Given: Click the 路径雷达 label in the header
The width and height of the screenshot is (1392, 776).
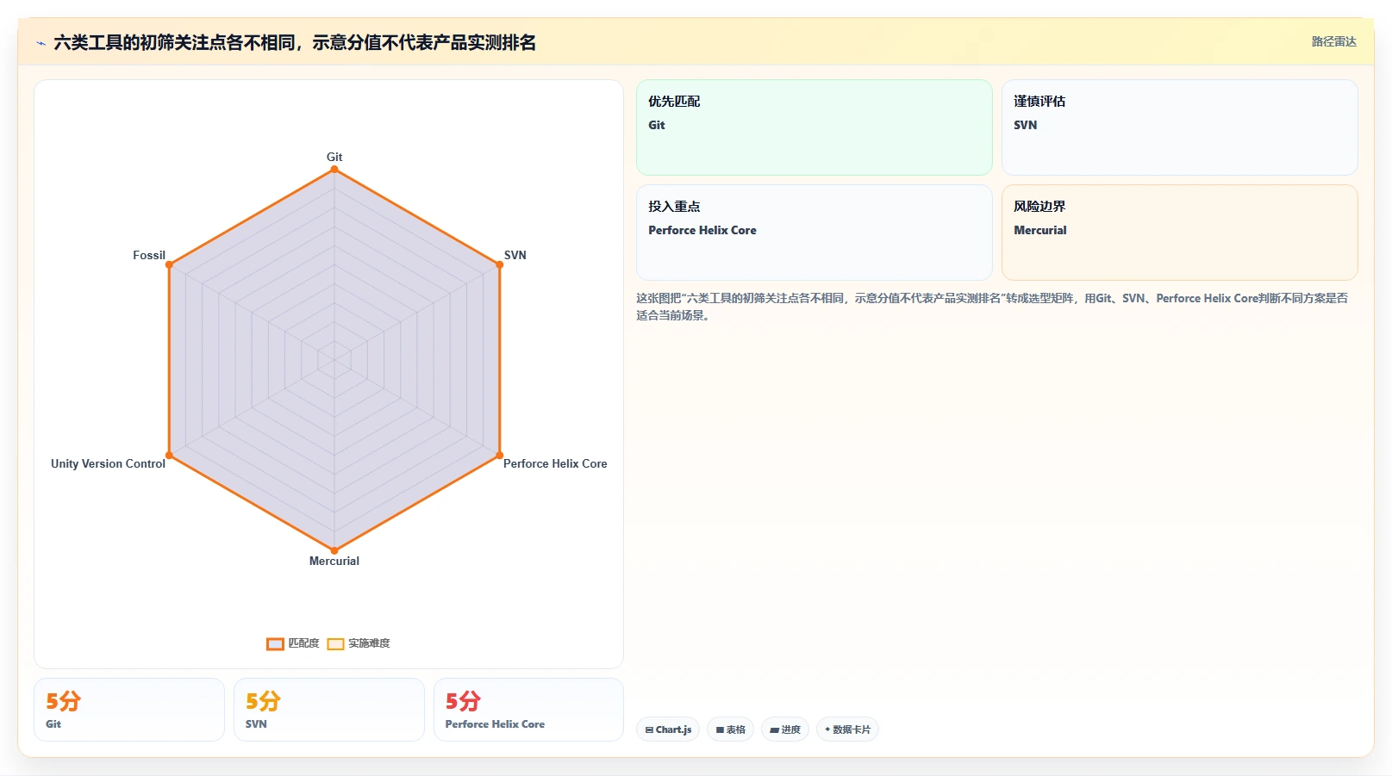Looking at the screenshot, I should (1333, 41).
